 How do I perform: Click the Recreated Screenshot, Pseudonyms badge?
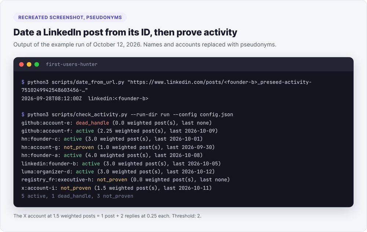(70, 18)
